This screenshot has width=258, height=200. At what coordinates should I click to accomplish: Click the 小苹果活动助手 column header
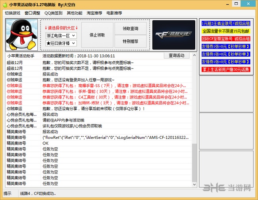coord(21,56)
